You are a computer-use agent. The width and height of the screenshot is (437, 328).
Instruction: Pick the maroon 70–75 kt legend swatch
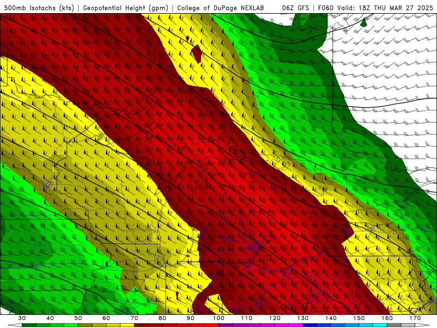[x=141, y=325]
